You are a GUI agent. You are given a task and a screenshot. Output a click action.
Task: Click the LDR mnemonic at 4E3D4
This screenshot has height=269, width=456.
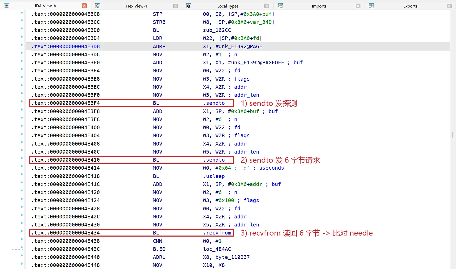[157, 38]
